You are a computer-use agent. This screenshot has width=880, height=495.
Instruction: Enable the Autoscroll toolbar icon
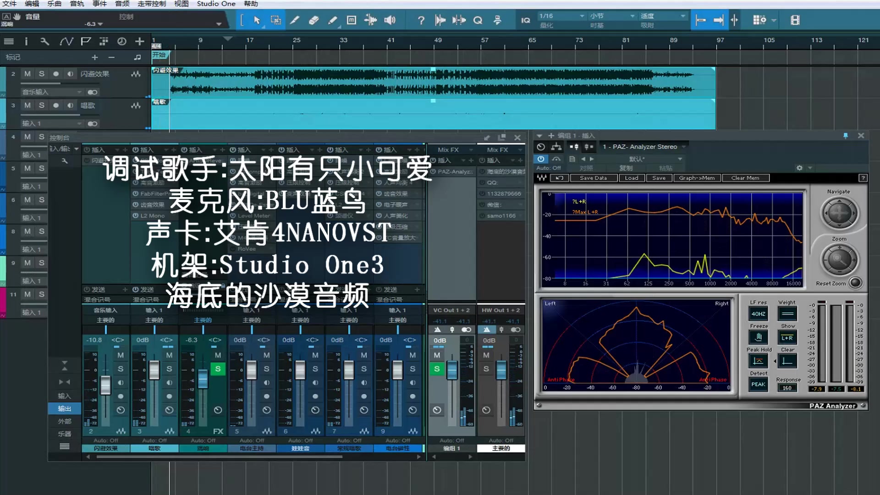(x=719, y=20)
